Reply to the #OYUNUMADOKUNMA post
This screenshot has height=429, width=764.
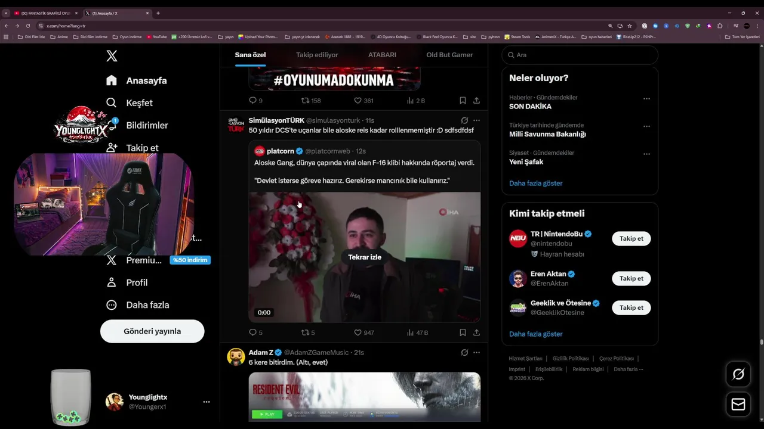(255, 101)
